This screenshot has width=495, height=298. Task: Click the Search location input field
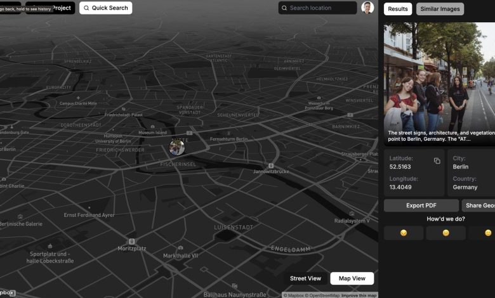coord(317,8)
